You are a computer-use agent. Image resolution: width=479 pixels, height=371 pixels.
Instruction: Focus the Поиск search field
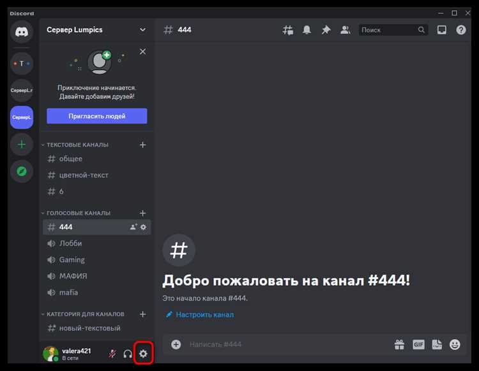click(x=393, y=30)
